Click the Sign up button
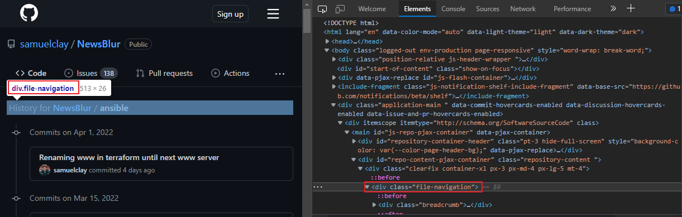The width and height of the screenshot is (682, 217). pos(230,14)
